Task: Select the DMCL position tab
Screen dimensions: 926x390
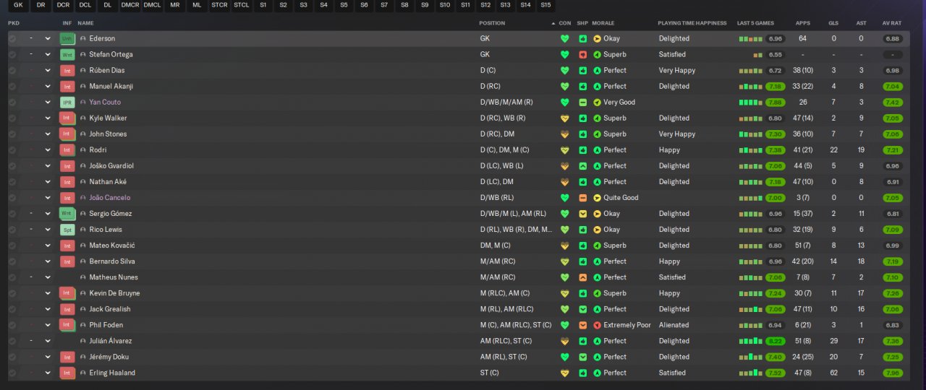Action: click(153, 5)
